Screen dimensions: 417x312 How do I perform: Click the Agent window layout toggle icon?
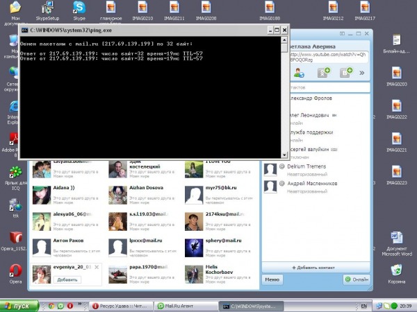[x=342, y=34]
